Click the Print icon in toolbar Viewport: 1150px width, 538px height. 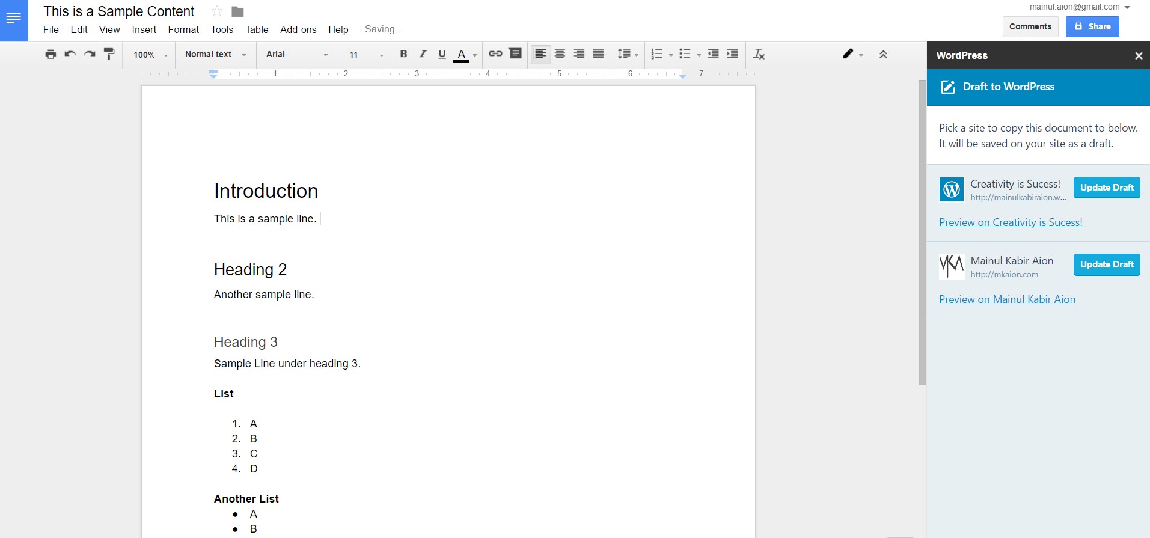pos(50,54)
